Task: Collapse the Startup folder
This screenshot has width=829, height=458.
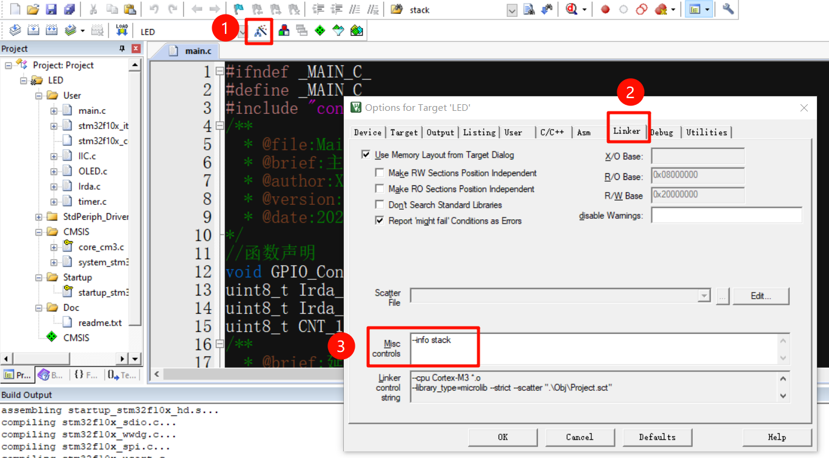Action: point(39,277)
